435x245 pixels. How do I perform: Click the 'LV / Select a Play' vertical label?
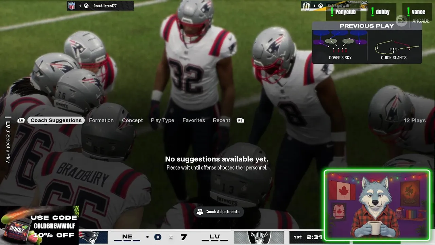(x=8, y=142)
